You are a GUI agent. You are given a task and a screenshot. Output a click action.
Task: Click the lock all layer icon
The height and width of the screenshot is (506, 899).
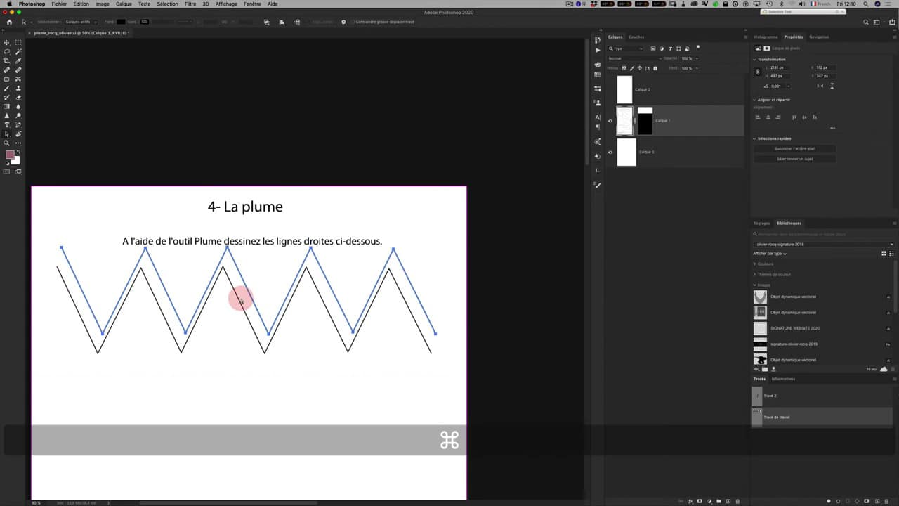tap(655, 68)
